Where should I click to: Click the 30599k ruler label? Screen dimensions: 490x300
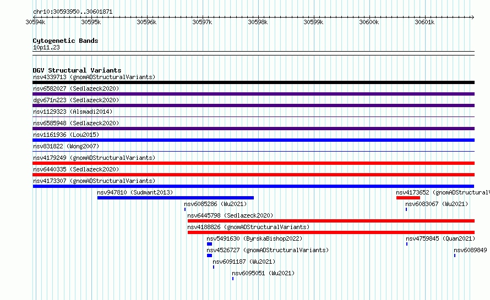pos(313,22)
